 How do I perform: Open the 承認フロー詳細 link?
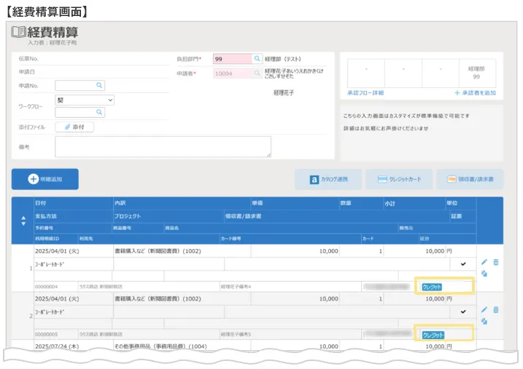coord(365,93)
